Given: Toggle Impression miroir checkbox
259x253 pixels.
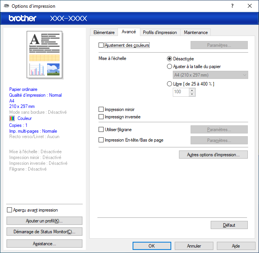Looking at the screenshot, I should click(x=101, y=109).
